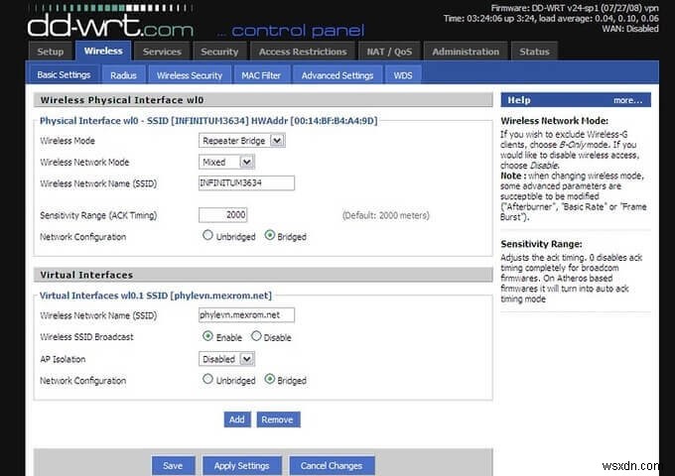The width and height of the screenshot is (675, 476).
Task: Click the AP Isolation label
Action: (63, 359)
